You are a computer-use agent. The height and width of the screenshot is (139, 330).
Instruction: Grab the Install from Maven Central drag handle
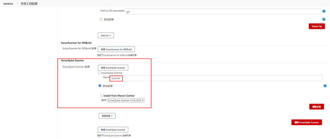coord(101,96)
